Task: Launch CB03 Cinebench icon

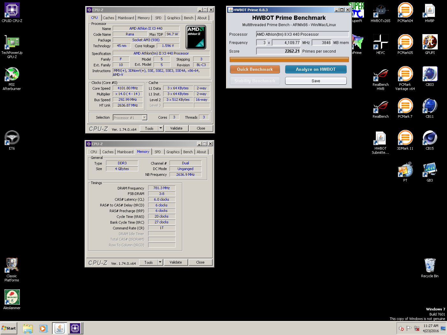Action: pos(430,77)
